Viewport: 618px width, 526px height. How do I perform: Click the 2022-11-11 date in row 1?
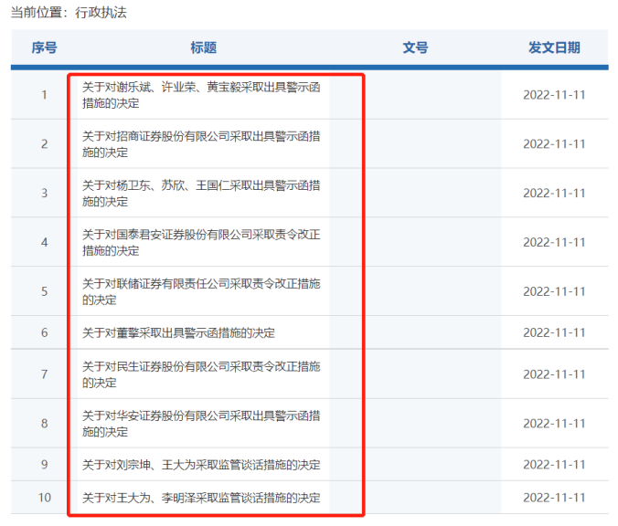click(x=554, y=95)
